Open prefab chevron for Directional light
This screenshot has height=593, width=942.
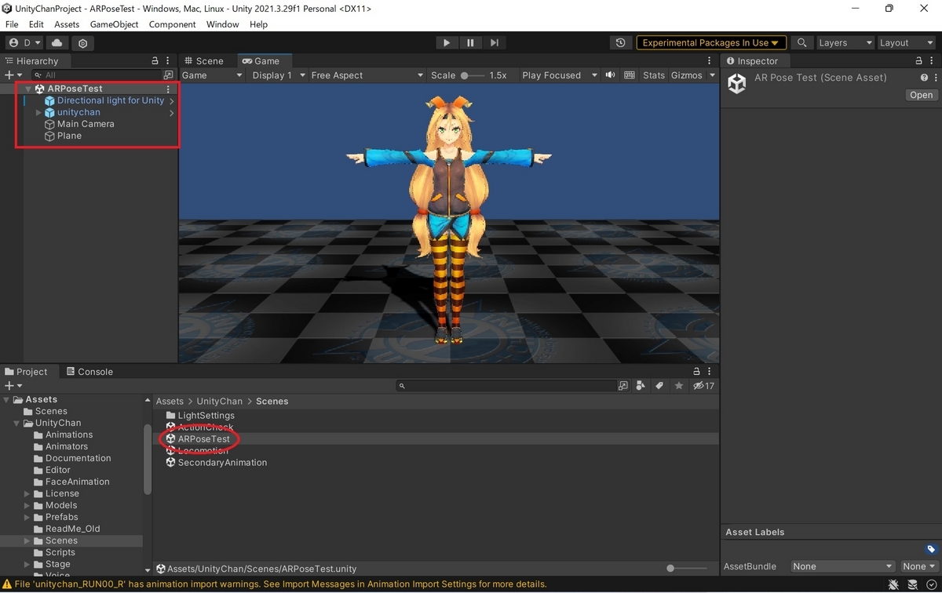171,100
